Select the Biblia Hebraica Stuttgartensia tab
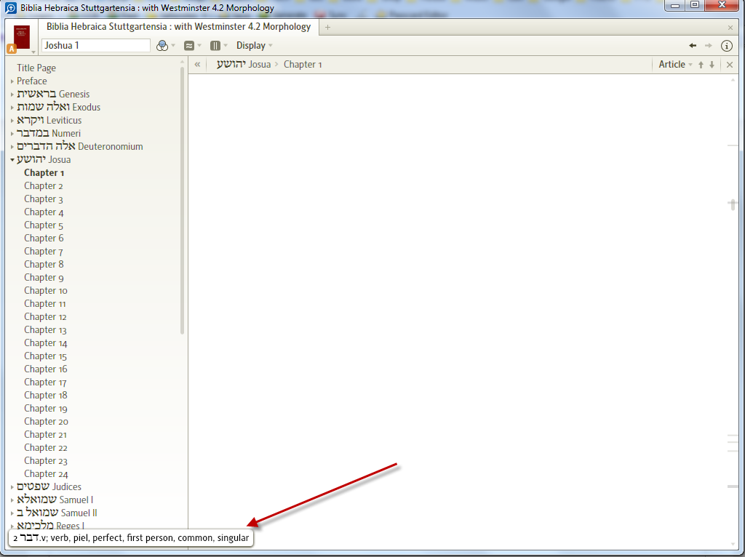This screenshot has height=557, width=745. 179,27
